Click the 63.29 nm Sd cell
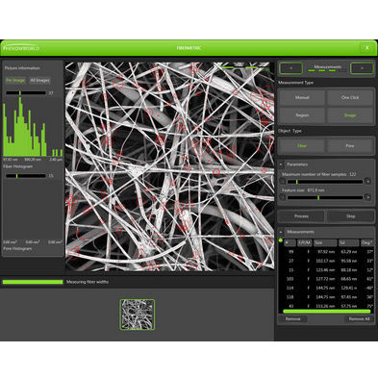The height and width of the screenshot is (378, 378). pyautogui.click(x=349, y=252)
